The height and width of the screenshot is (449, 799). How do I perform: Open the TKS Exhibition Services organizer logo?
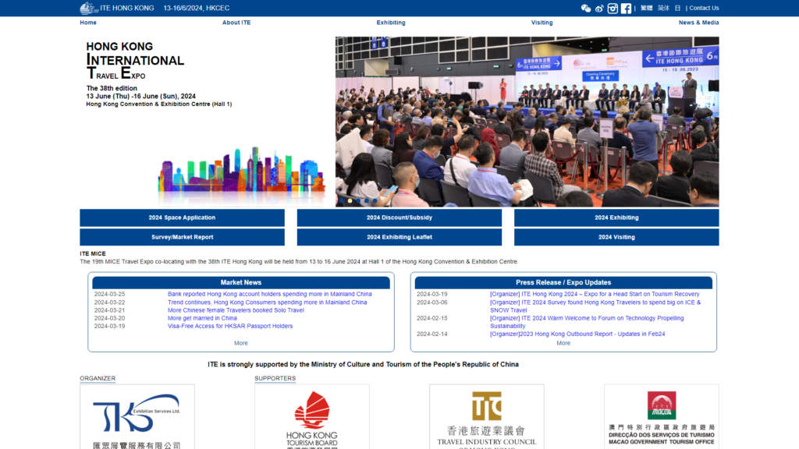[x=137, y=416]
